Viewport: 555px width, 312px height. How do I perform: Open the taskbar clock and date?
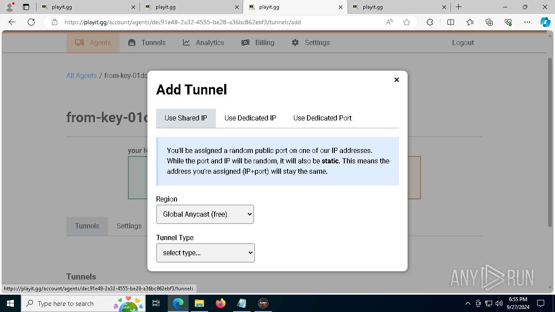518,303
